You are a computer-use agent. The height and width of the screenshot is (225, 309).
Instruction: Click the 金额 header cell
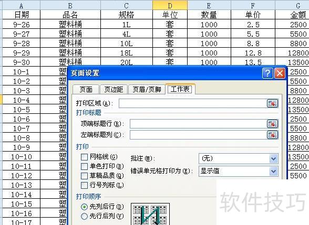coord(292,15)
